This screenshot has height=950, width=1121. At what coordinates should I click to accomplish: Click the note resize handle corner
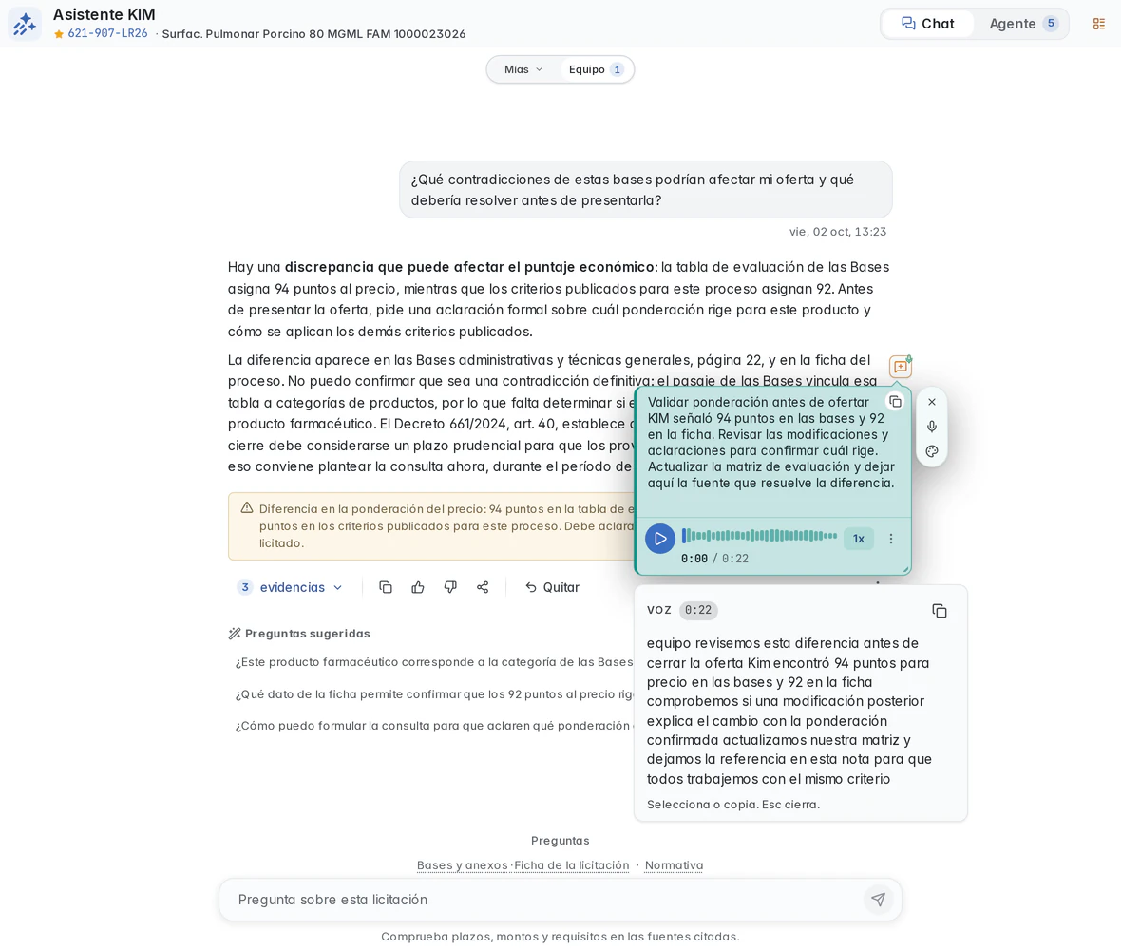point(905,569)
